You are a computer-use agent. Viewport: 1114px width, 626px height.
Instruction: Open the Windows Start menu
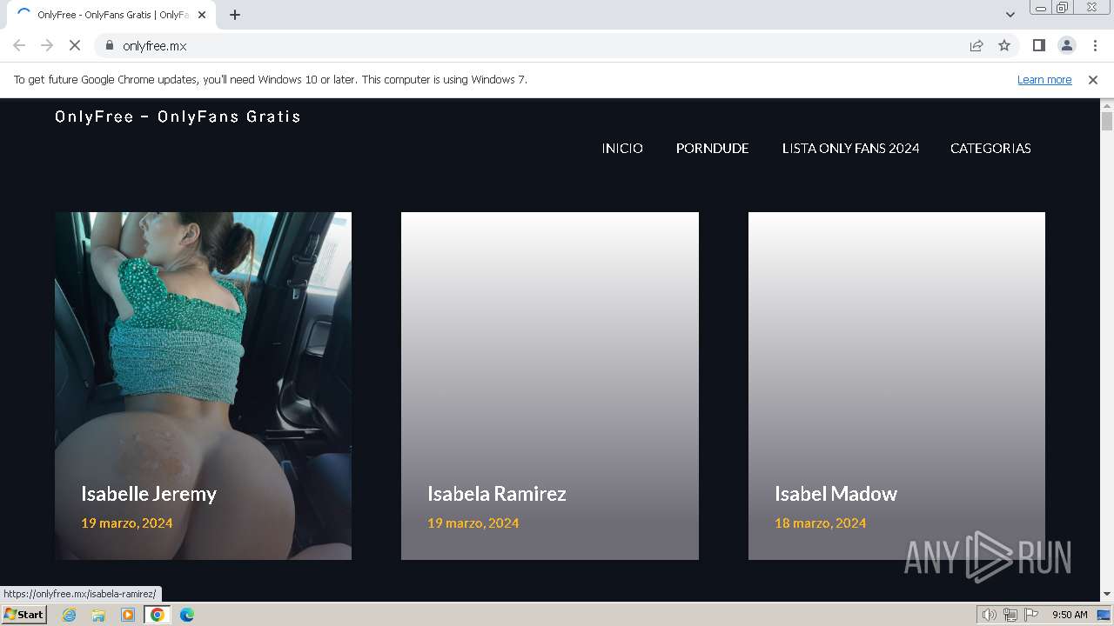[23, 615]
